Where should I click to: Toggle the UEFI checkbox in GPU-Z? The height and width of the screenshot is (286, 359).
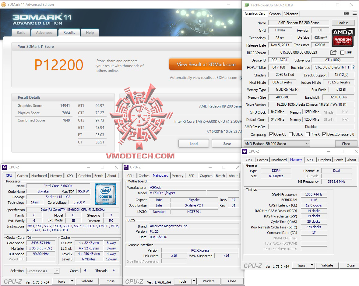pos(342,53)
